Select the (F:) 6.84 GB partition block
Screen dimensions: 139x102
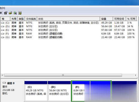(x=81, y=91)
